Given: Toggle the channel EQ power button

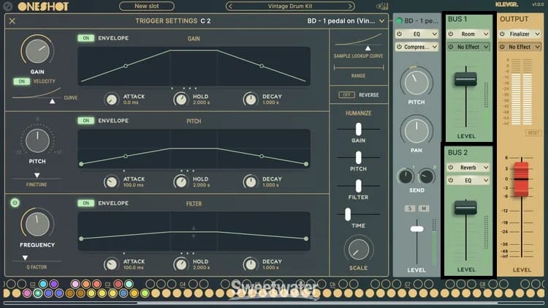Looking at the screenshot, I should 400,34.
